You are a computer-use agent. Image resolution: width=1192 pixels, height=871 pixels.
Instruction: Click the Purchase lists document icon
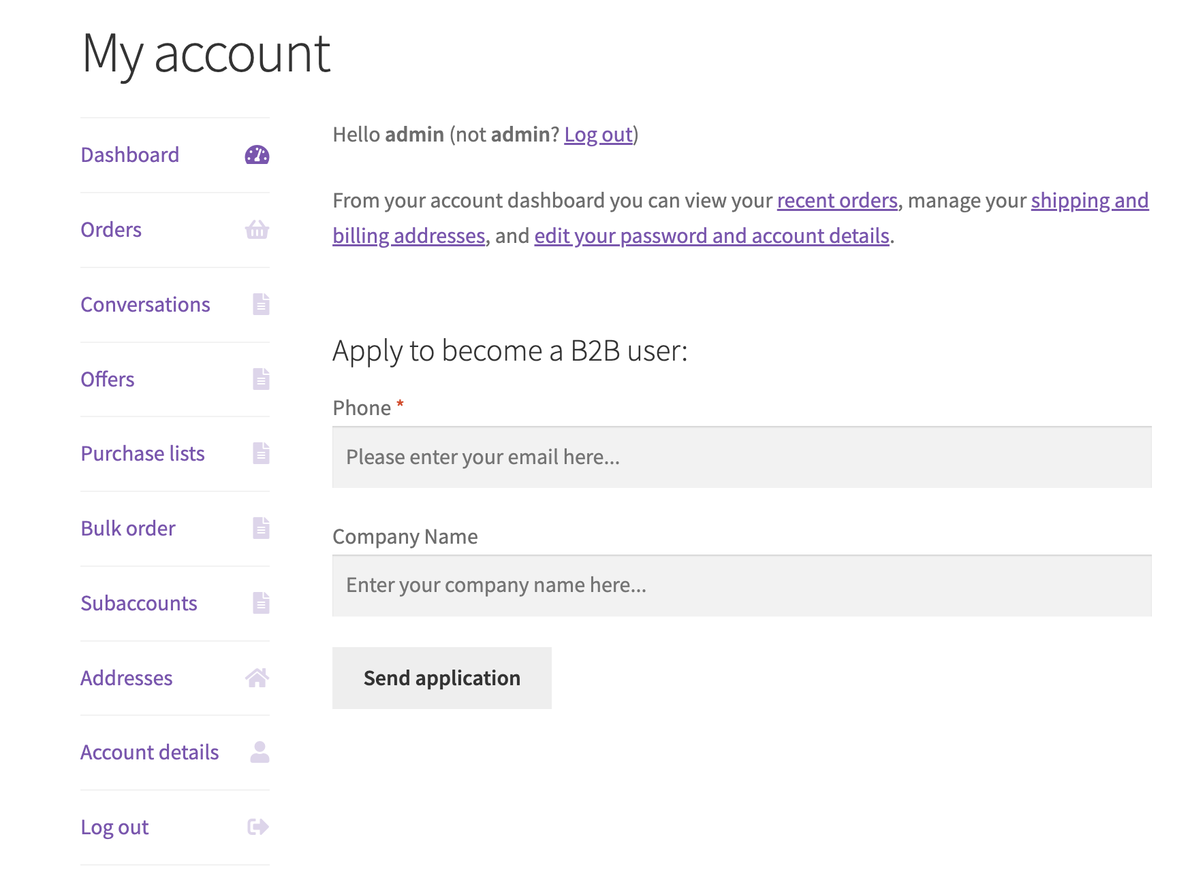coord(261,453)
